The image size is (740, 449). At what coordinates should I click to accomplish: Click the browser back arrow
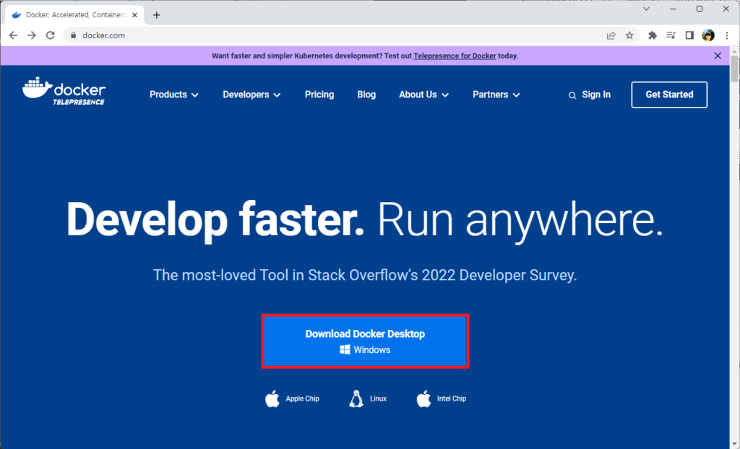(x=13, y=35)
